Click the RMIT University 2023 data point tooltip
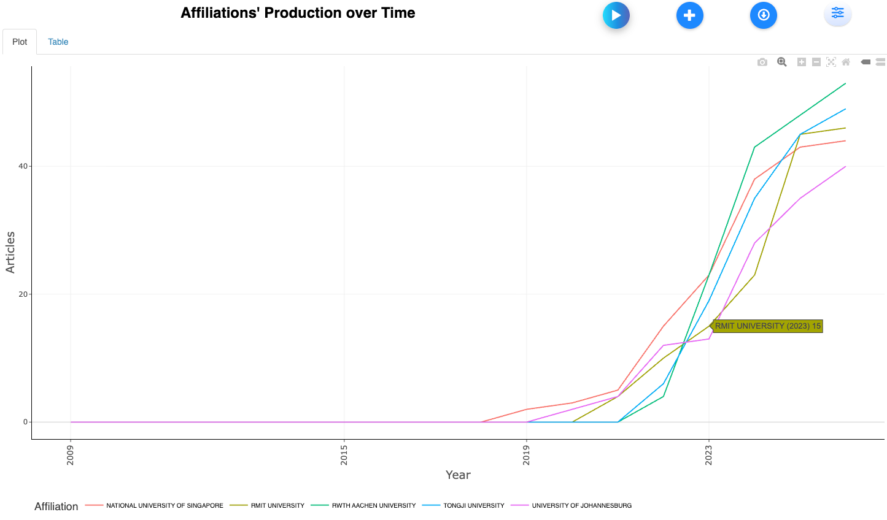The image size is (887, 520). tap(767, 326)
